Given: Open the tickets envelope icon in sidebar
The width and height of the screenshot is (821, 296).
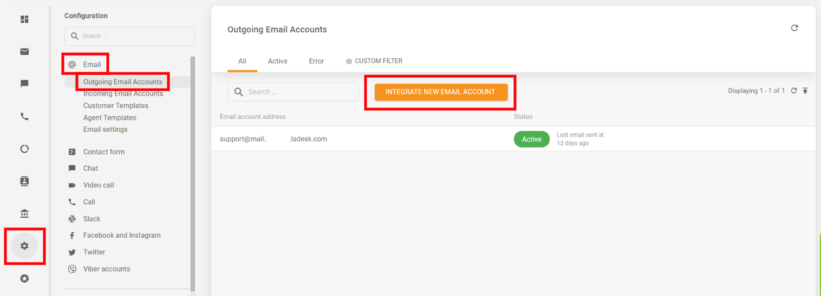Looking at the screenshot, I should [24, 52].
